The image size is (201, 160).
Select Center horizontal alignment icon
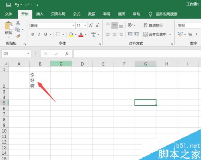(115, 34)
